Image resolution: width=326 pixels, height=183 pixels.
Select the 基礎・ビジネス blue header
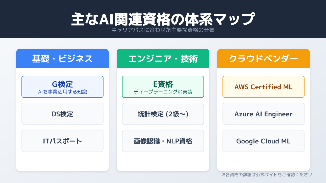tap(62, 59)
